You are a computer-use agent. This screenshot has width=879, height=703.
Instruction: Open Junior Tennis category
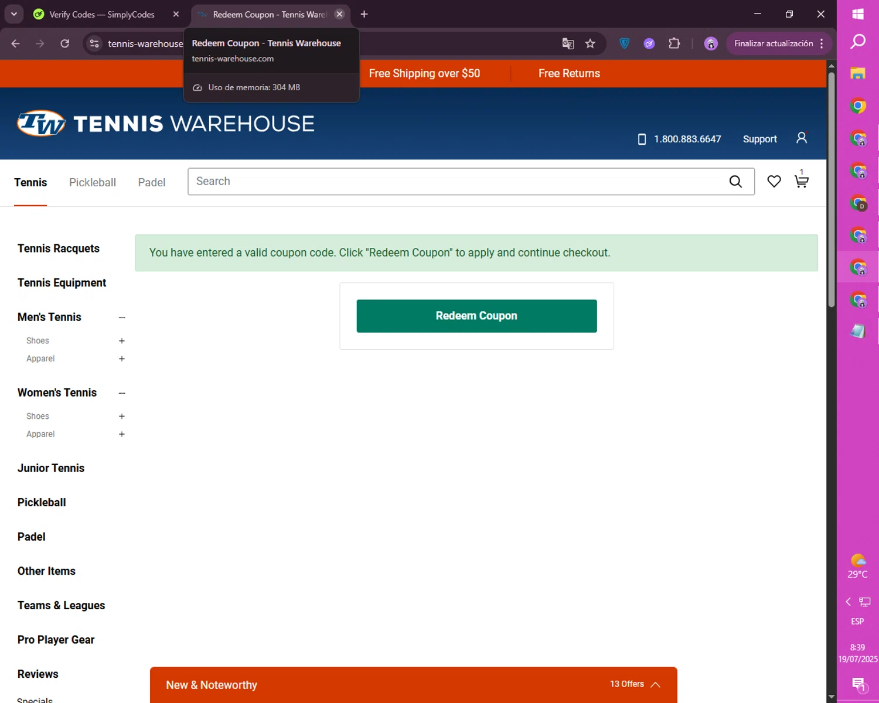[x=51, y=468]
